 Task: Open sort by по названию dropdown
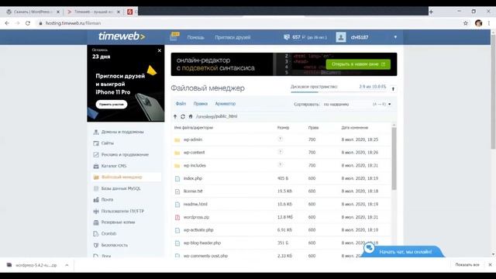tap(336, 104)
